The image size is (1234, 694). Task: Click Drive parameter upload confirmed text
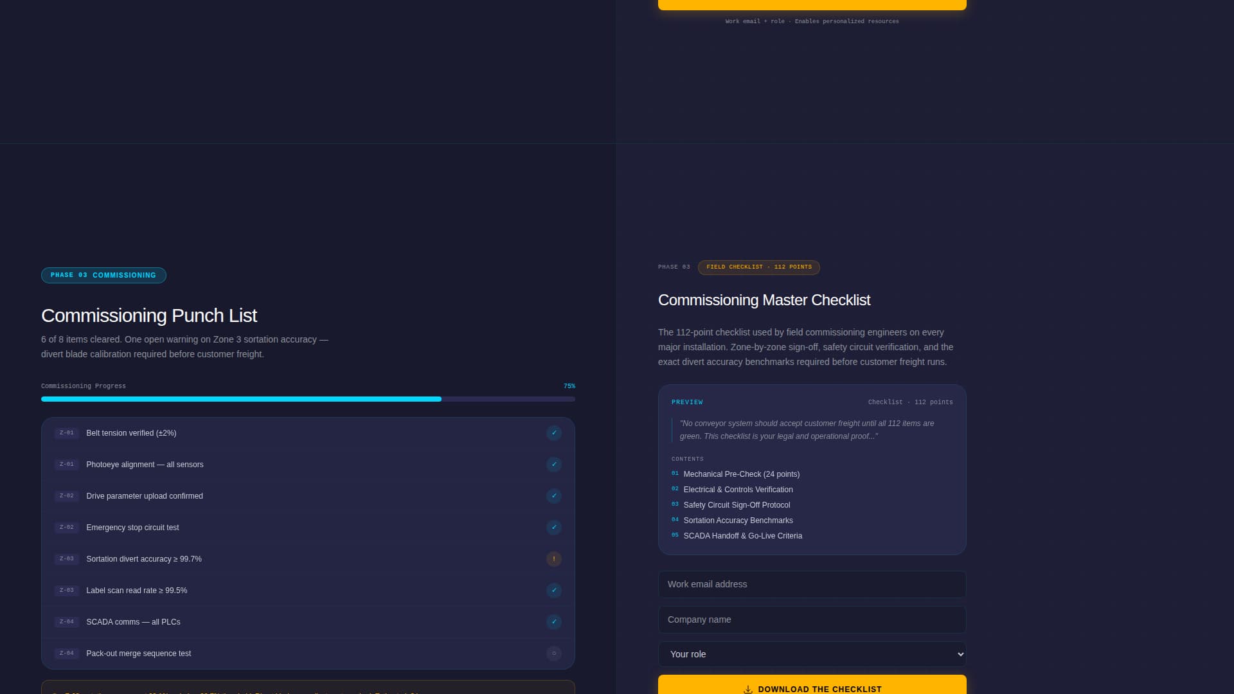coord(145,496)
